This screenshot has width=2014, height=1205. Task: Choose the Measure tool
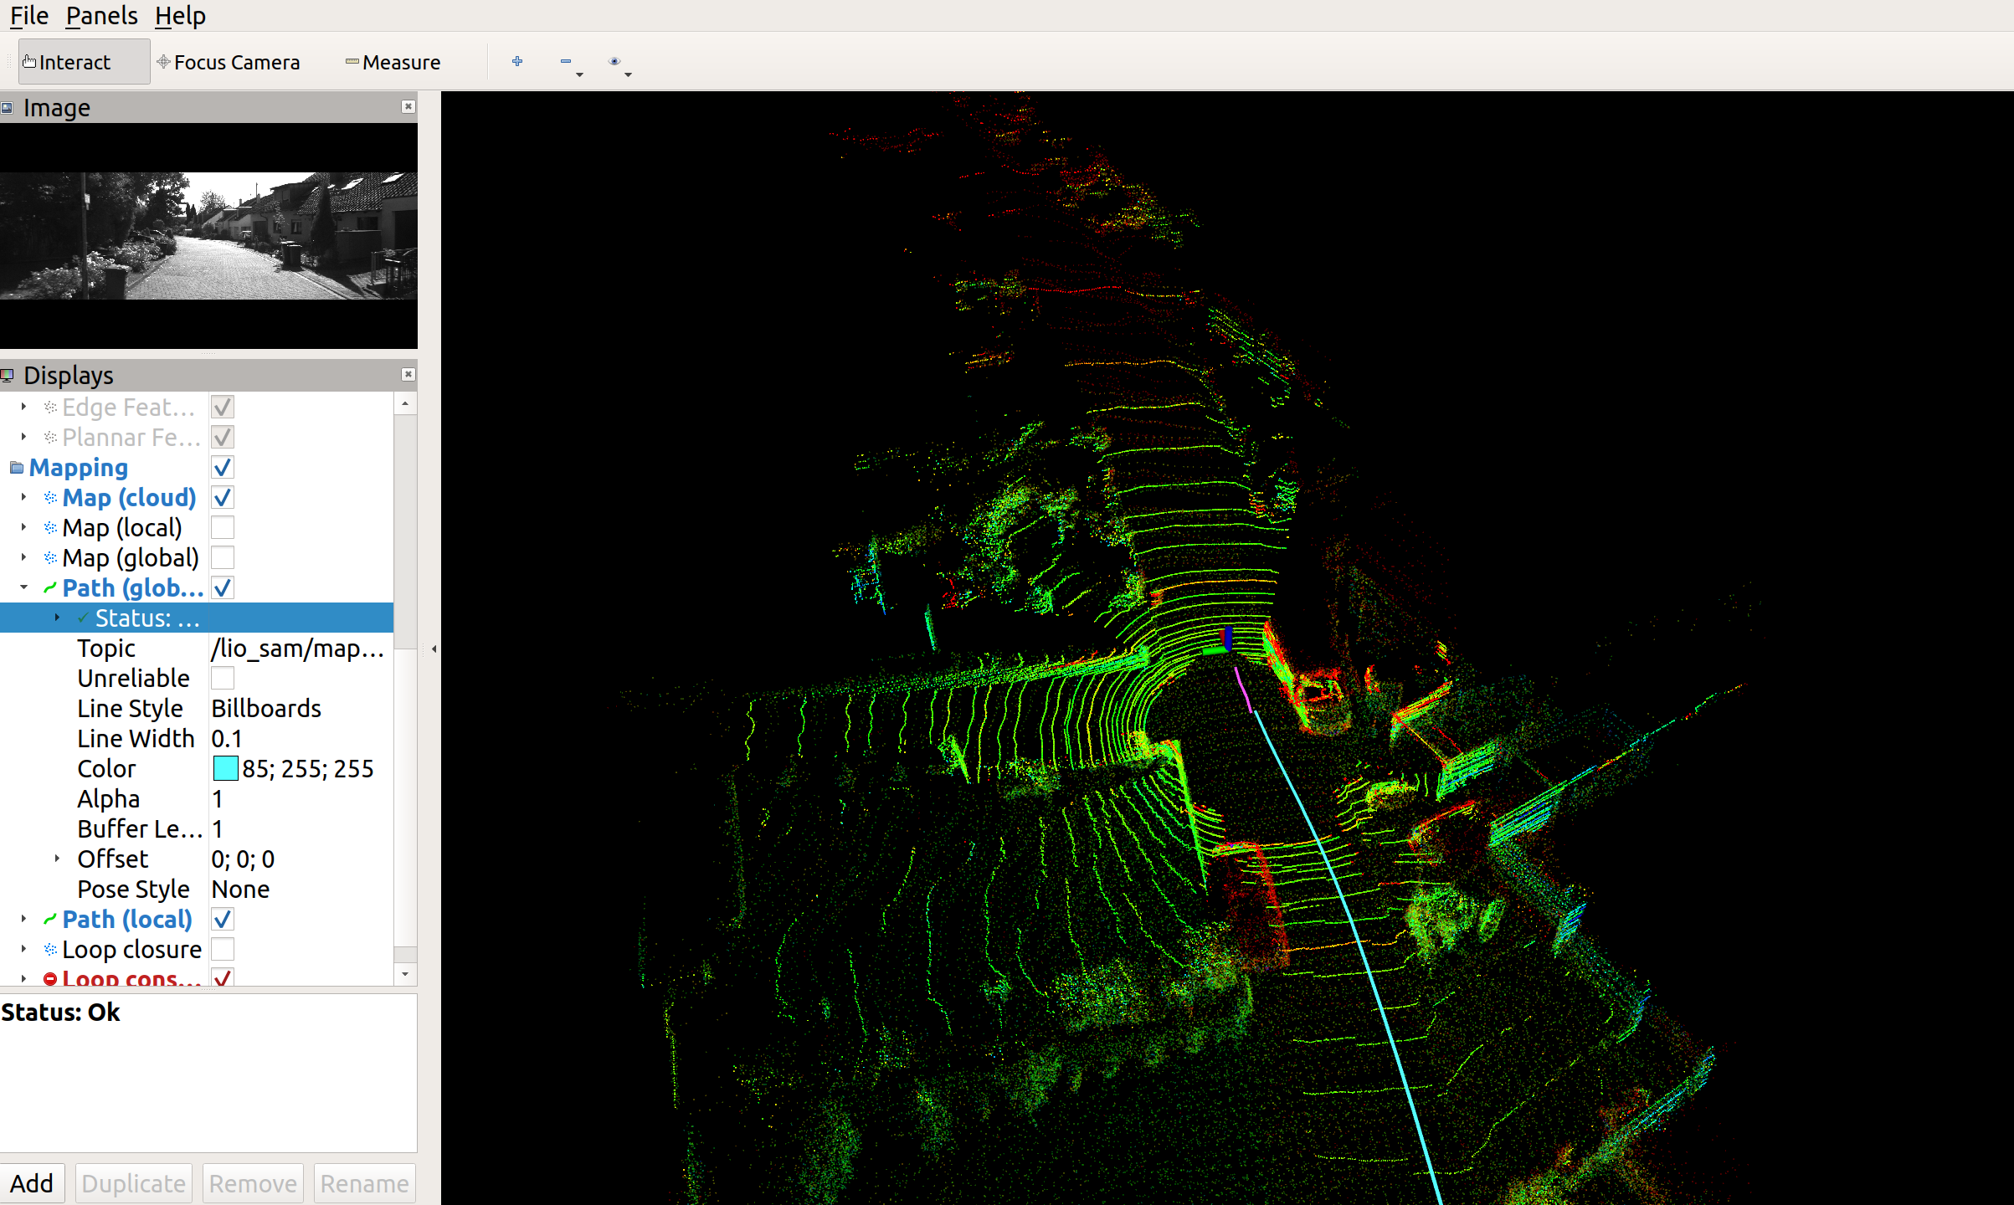tap(393, 62)
